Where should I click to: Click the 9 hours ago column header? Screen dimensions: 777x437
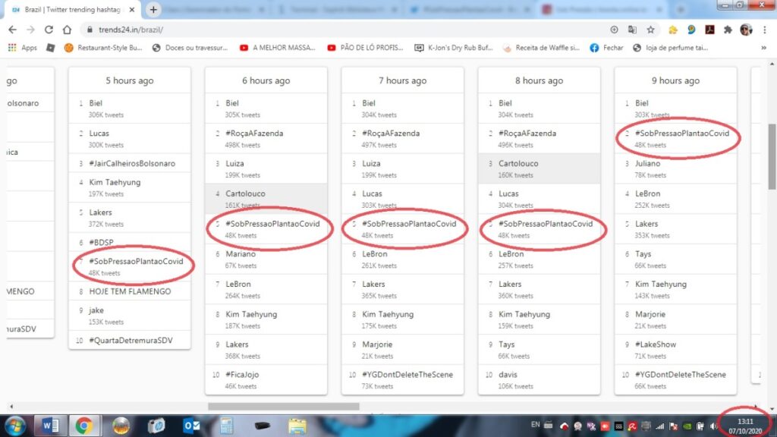tap(675, 80)
